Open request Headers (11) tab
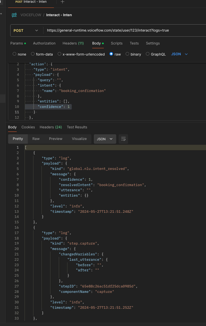Image resolution: width=206 pixels, height=326 pixels. pos(73,43)
